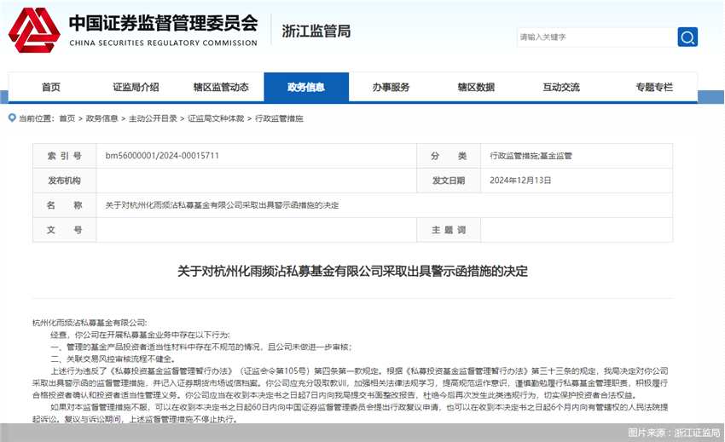Click the addressee line 杭州化雨频沾私募基金有限公司:

pyautogui.click(x=90, y=323)
